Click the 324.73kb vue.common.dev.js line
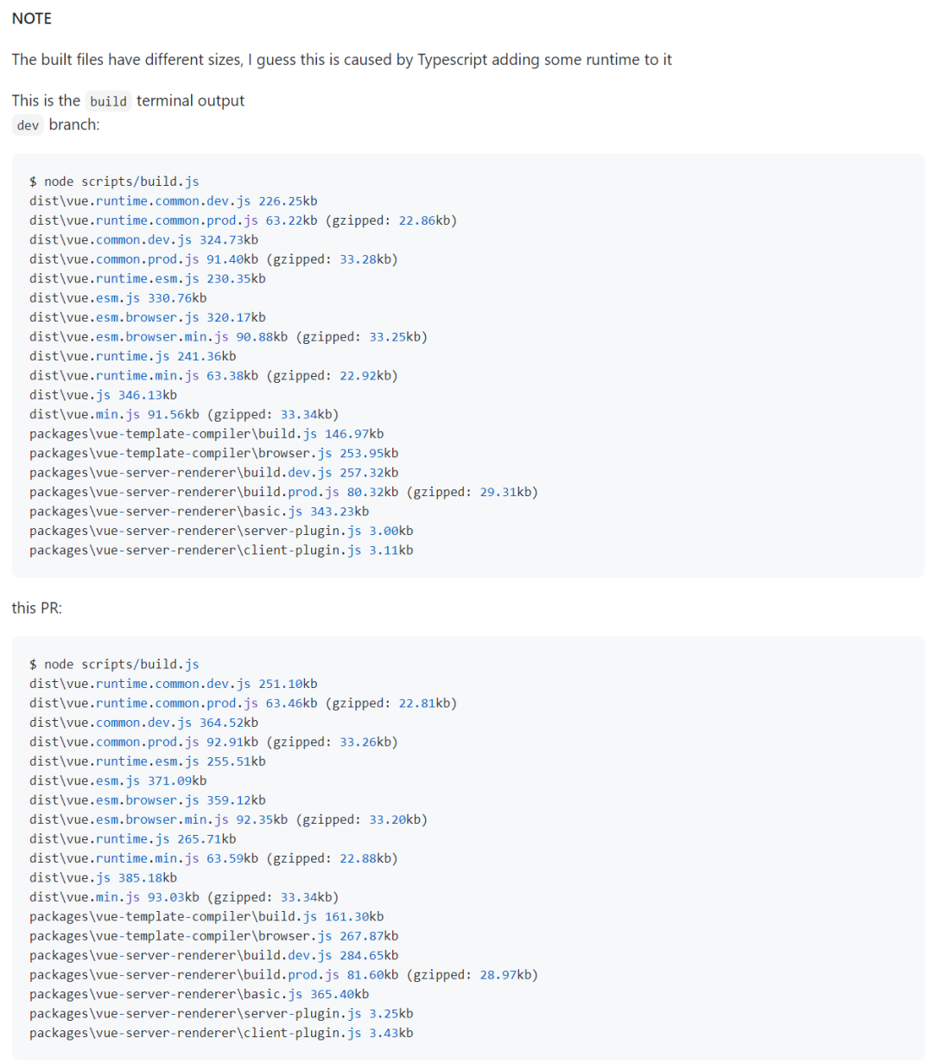This screenshot has height=1064, width=933. coord(143,240)
